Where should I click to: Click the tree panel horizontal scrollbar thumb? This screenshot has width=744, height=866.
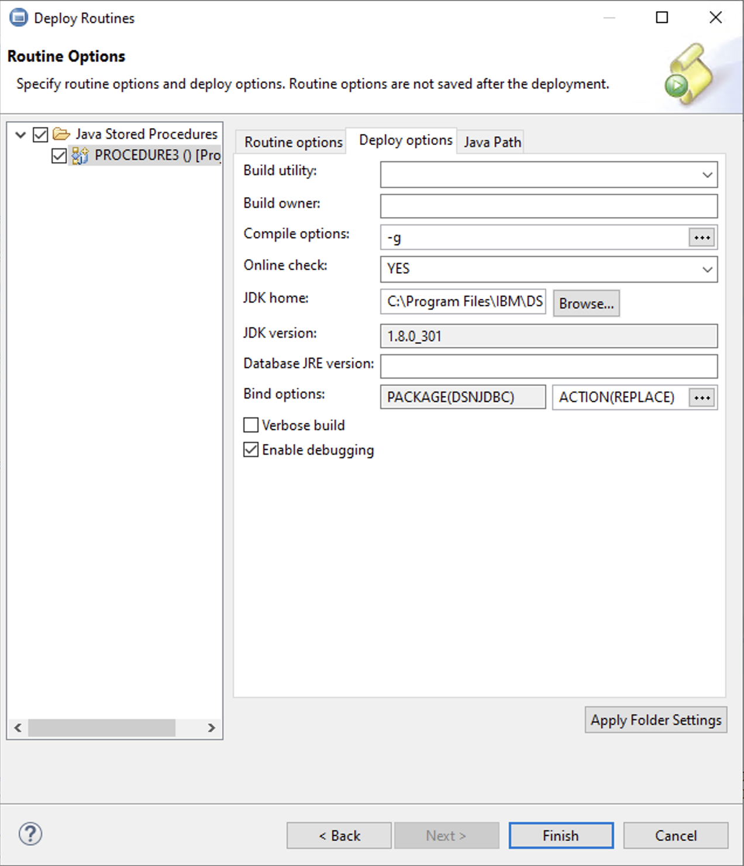(102, 728)
